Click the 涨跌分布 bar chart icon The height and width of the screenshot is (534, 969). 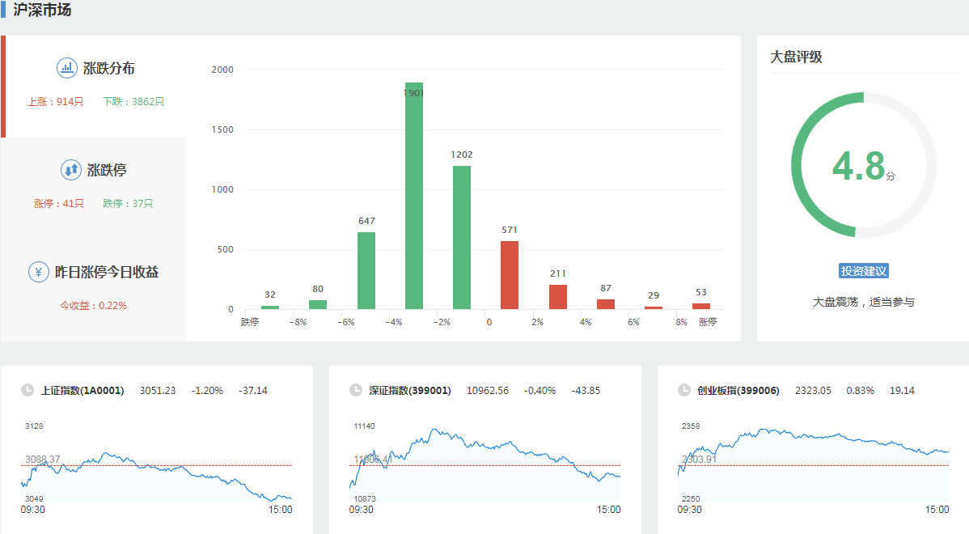coord(66,68)
